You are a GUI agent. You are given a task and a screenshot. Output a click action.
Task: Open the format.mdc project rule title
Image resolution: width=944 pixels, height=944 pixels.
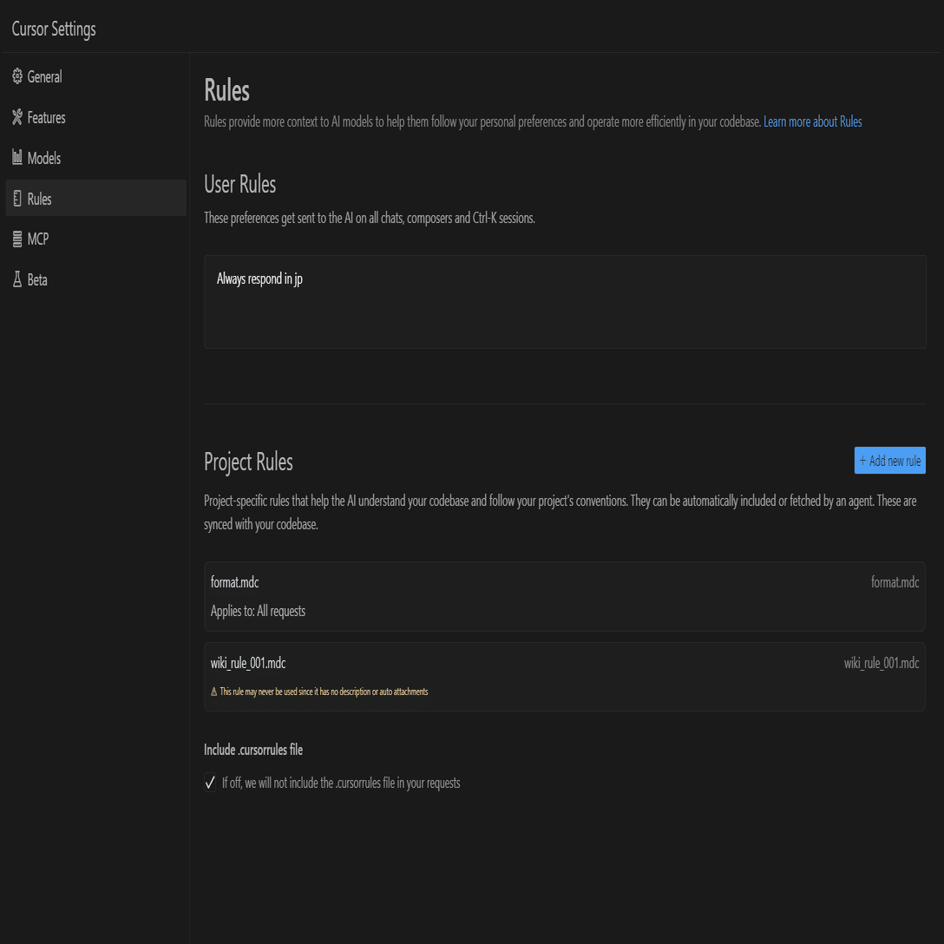tap(235, 582)
